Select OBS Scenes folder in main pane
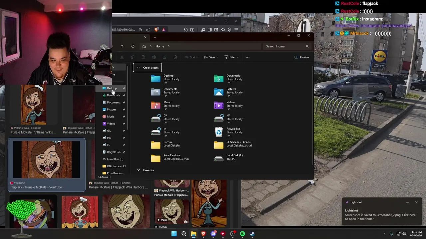 [x=233, y=144]
